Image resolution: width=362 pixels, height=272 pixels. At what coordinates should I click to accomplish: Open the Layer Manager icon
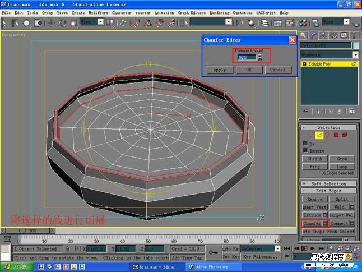coord(265,23)
